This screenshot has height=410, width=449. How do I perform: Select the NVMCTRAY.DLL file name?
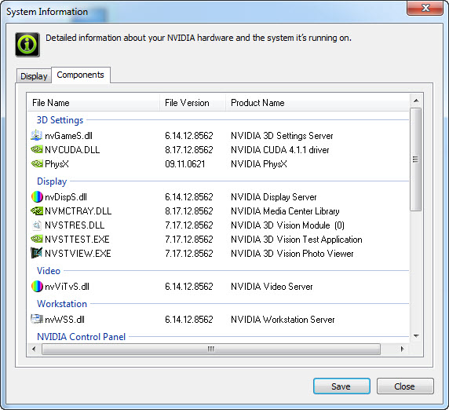click(78, 210)
